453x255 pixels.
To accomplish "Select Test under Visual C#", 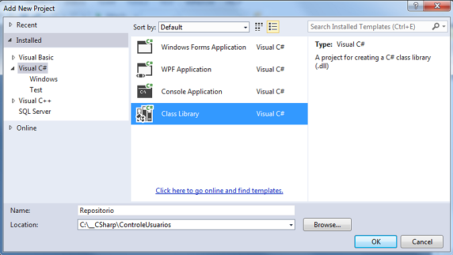I will pos(36,90).
